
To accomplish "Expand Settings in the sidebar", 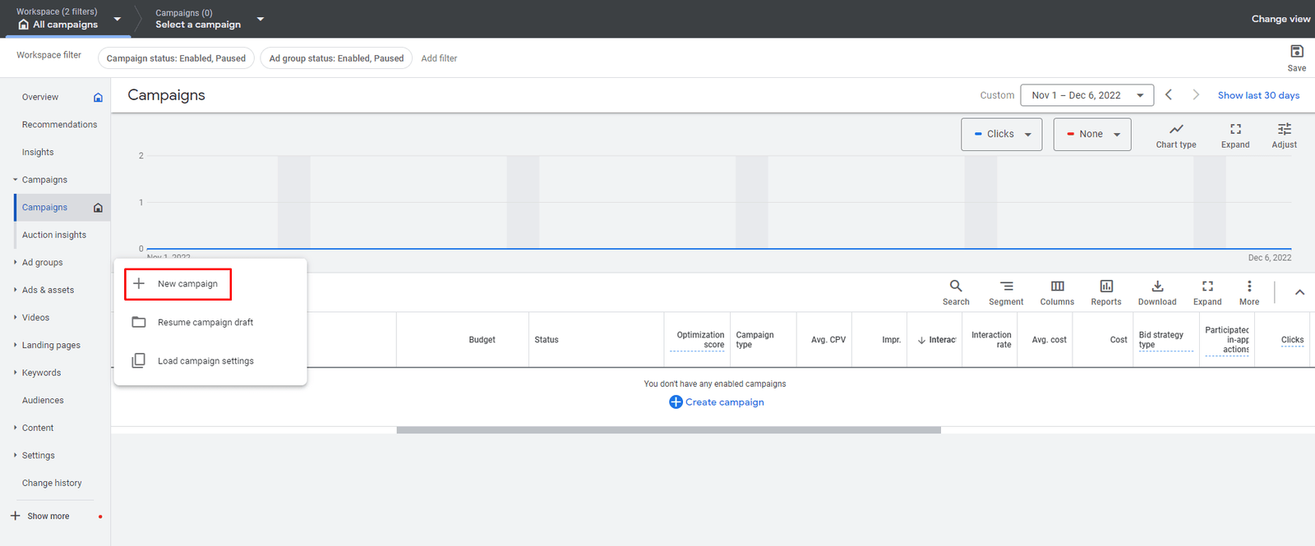I will (x=15, y=456).
